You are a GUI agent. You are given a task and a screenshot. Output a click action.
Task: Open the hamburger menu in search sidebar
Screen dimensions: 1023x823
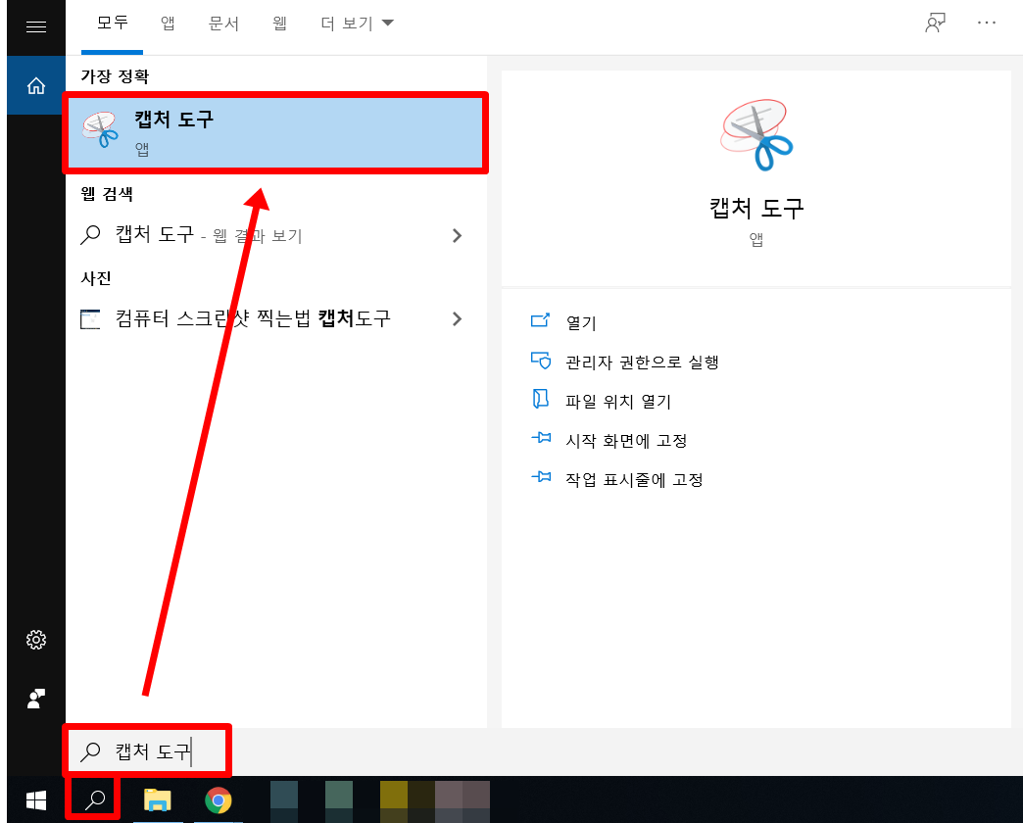[x=36, y=26]
